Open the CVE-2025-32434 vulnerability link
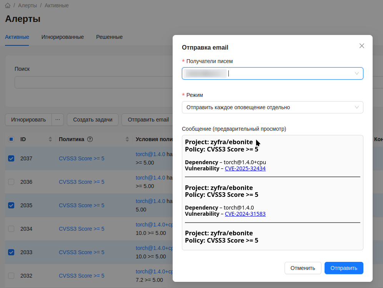383x288 pixels. (245, 168)
